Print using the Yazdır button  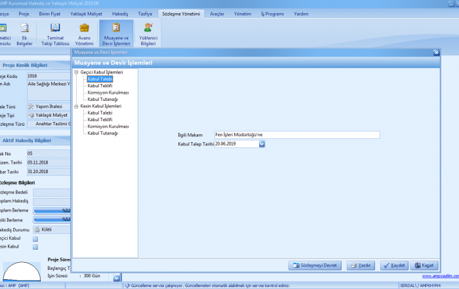pos(361,265)
